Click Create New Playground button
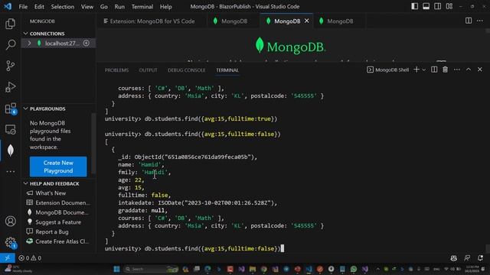 tap(58, 167)
